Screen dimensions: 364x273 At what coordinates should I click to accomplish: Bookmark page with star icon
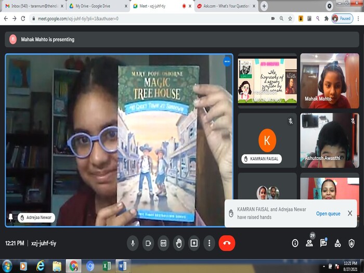tap(290, 19)
